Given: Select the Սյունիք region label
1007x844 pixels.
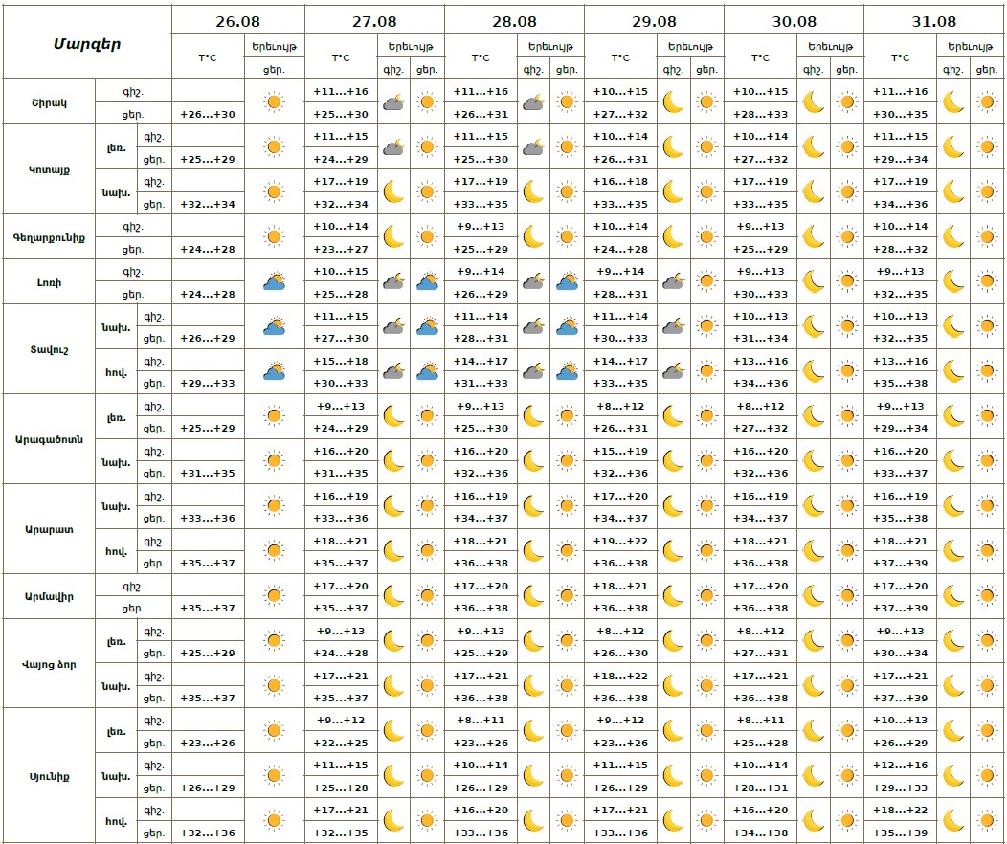Looking at the screenshot, I should [50, 776].
